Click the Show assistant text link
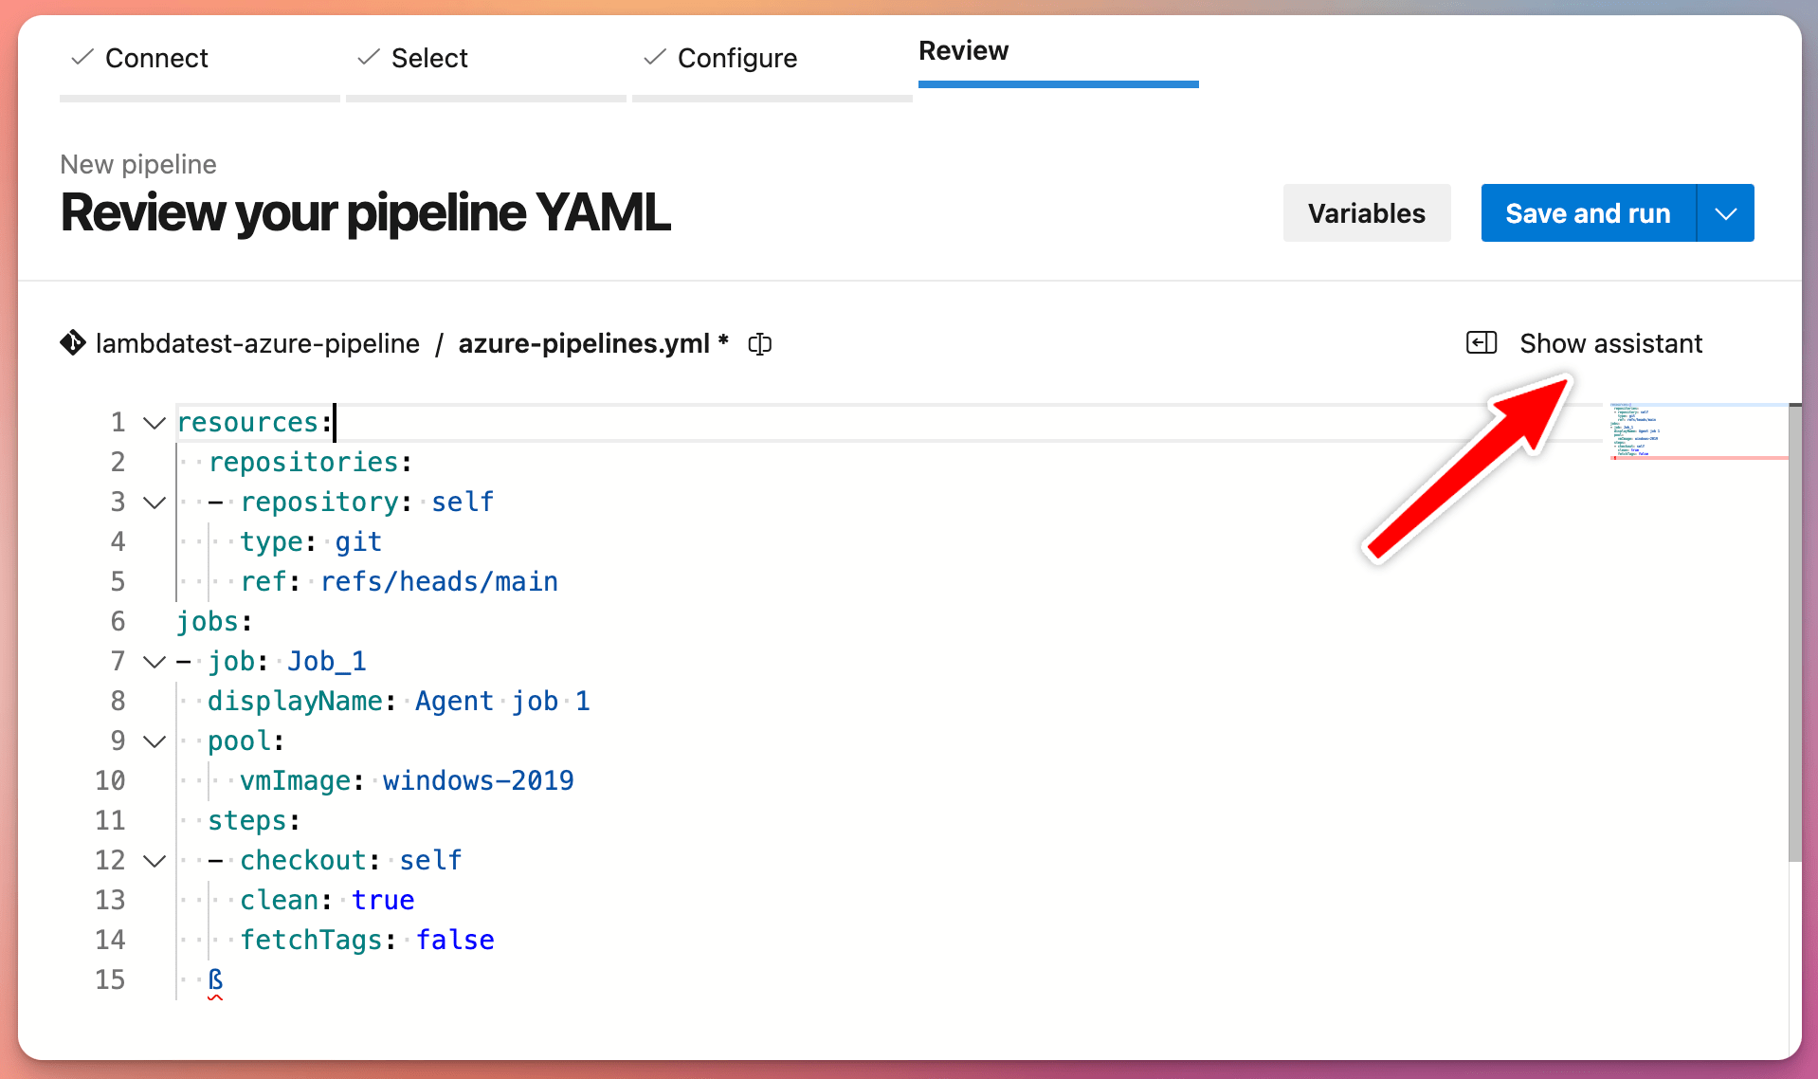The width and height of the screenshot is (1818, 1079). pos(1610,343)
